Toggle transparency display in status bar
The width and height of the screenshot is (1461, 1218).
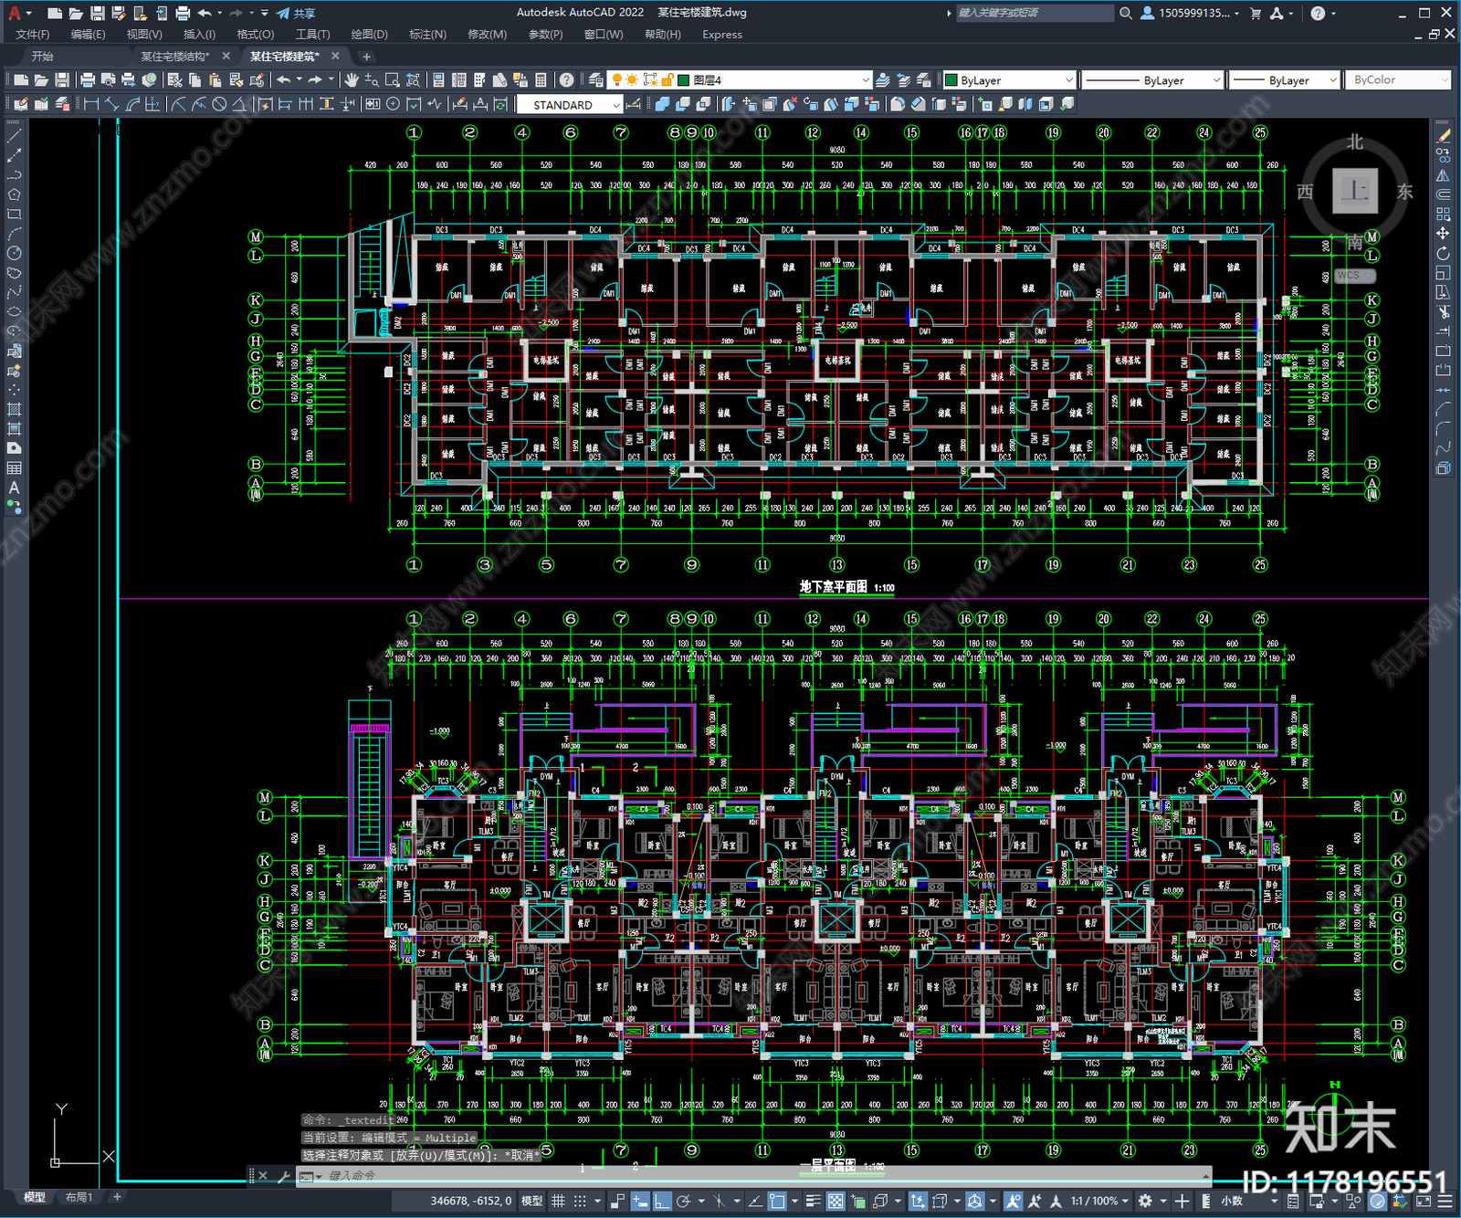pyautogui.click(x=835, y=1201)
